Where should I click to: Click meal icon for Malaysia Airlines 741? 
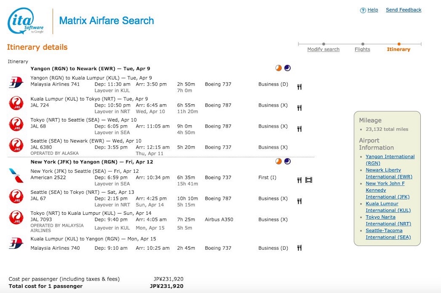(x=299, y=87)
